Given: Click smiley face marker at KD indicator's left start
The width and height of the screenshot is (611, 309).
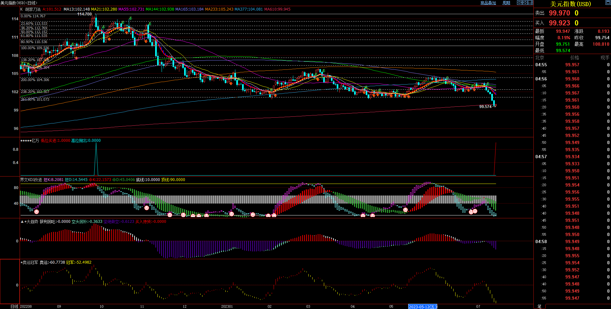Looking at the screenshot, I should pyautogui.click(x=36, y=212).
